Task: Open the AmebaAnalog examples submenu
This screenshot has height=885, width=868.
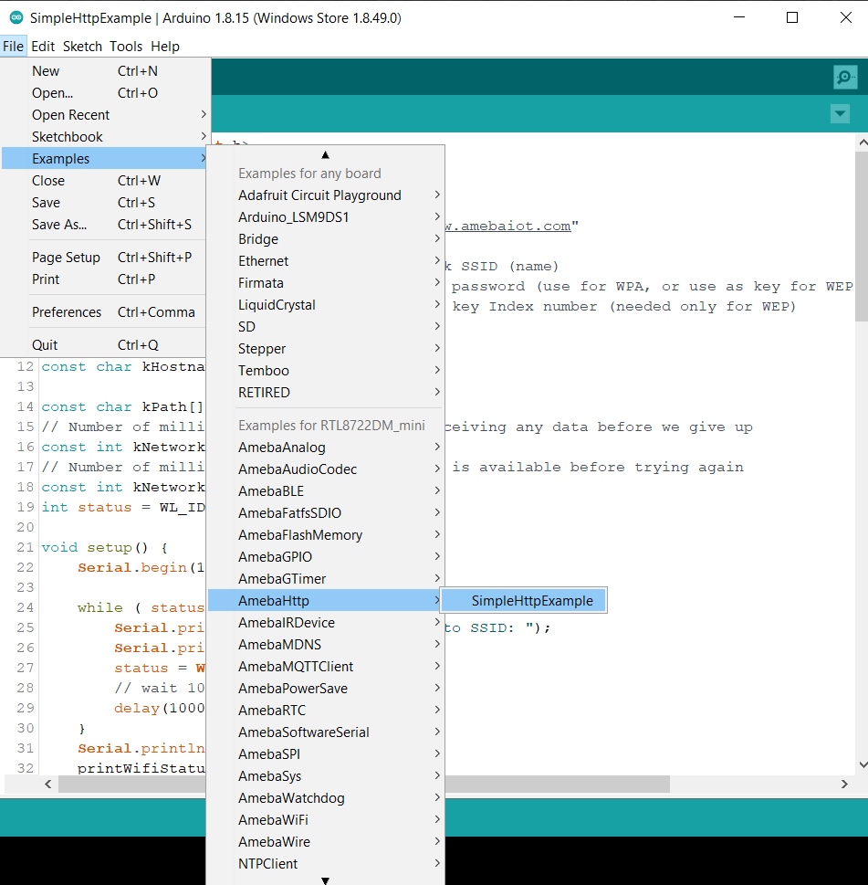Action: 326,448
